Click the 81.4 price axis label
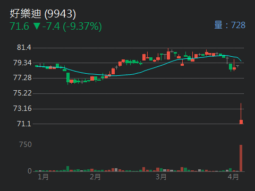The width and height of the screenshot is (255, 191). [x=24, y=47]
